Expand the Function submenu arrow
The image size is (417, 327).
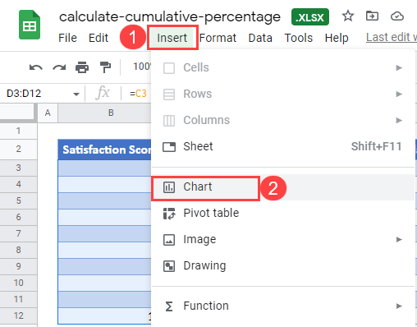[x=399, y=306]
